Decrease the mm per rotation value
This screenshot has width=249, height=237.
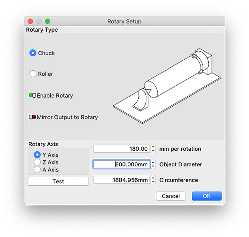(153, 151)
